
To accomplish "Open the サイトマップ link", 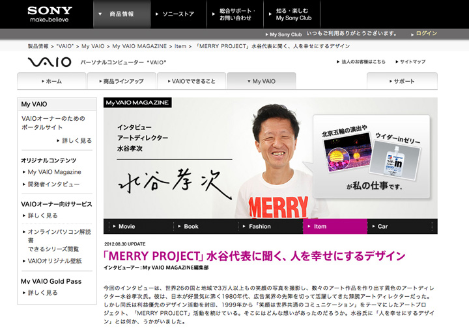I will pyautogui.click(x=410, y=62).
